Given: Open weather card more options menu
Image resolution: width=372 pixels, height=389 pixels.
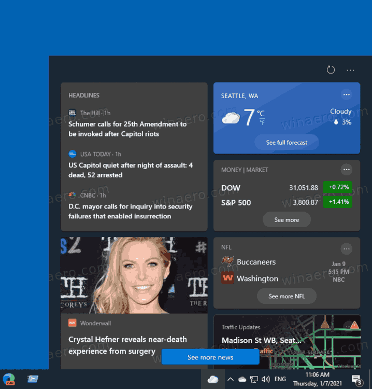Looking at the screenshot, I should [x=346, y=94].
